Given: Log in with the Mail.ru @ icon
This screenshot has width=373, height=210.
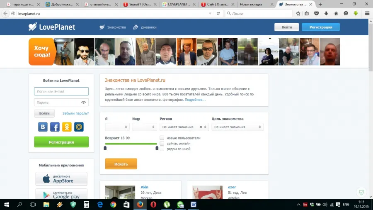Looking at the screenshot, I should click(79, 127).
